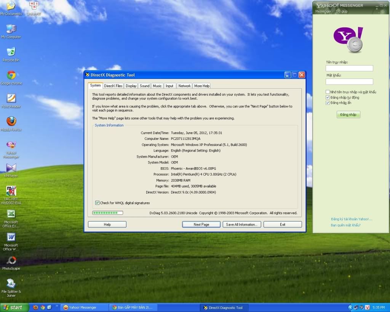Click the third Quick Launch icon next to Chrome
390x312 pixels.
pos(49,307)
